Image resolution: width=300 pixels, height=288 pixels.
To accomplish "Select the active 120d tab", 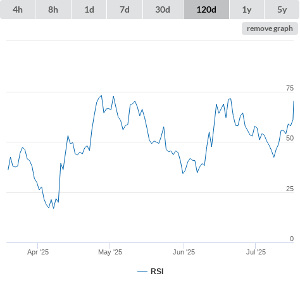I will pyautogui.click(x=206, y=9).
